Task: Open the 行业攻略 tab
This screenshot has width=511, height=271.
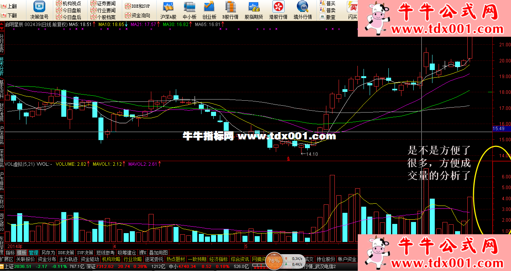Action: [133, 259]
